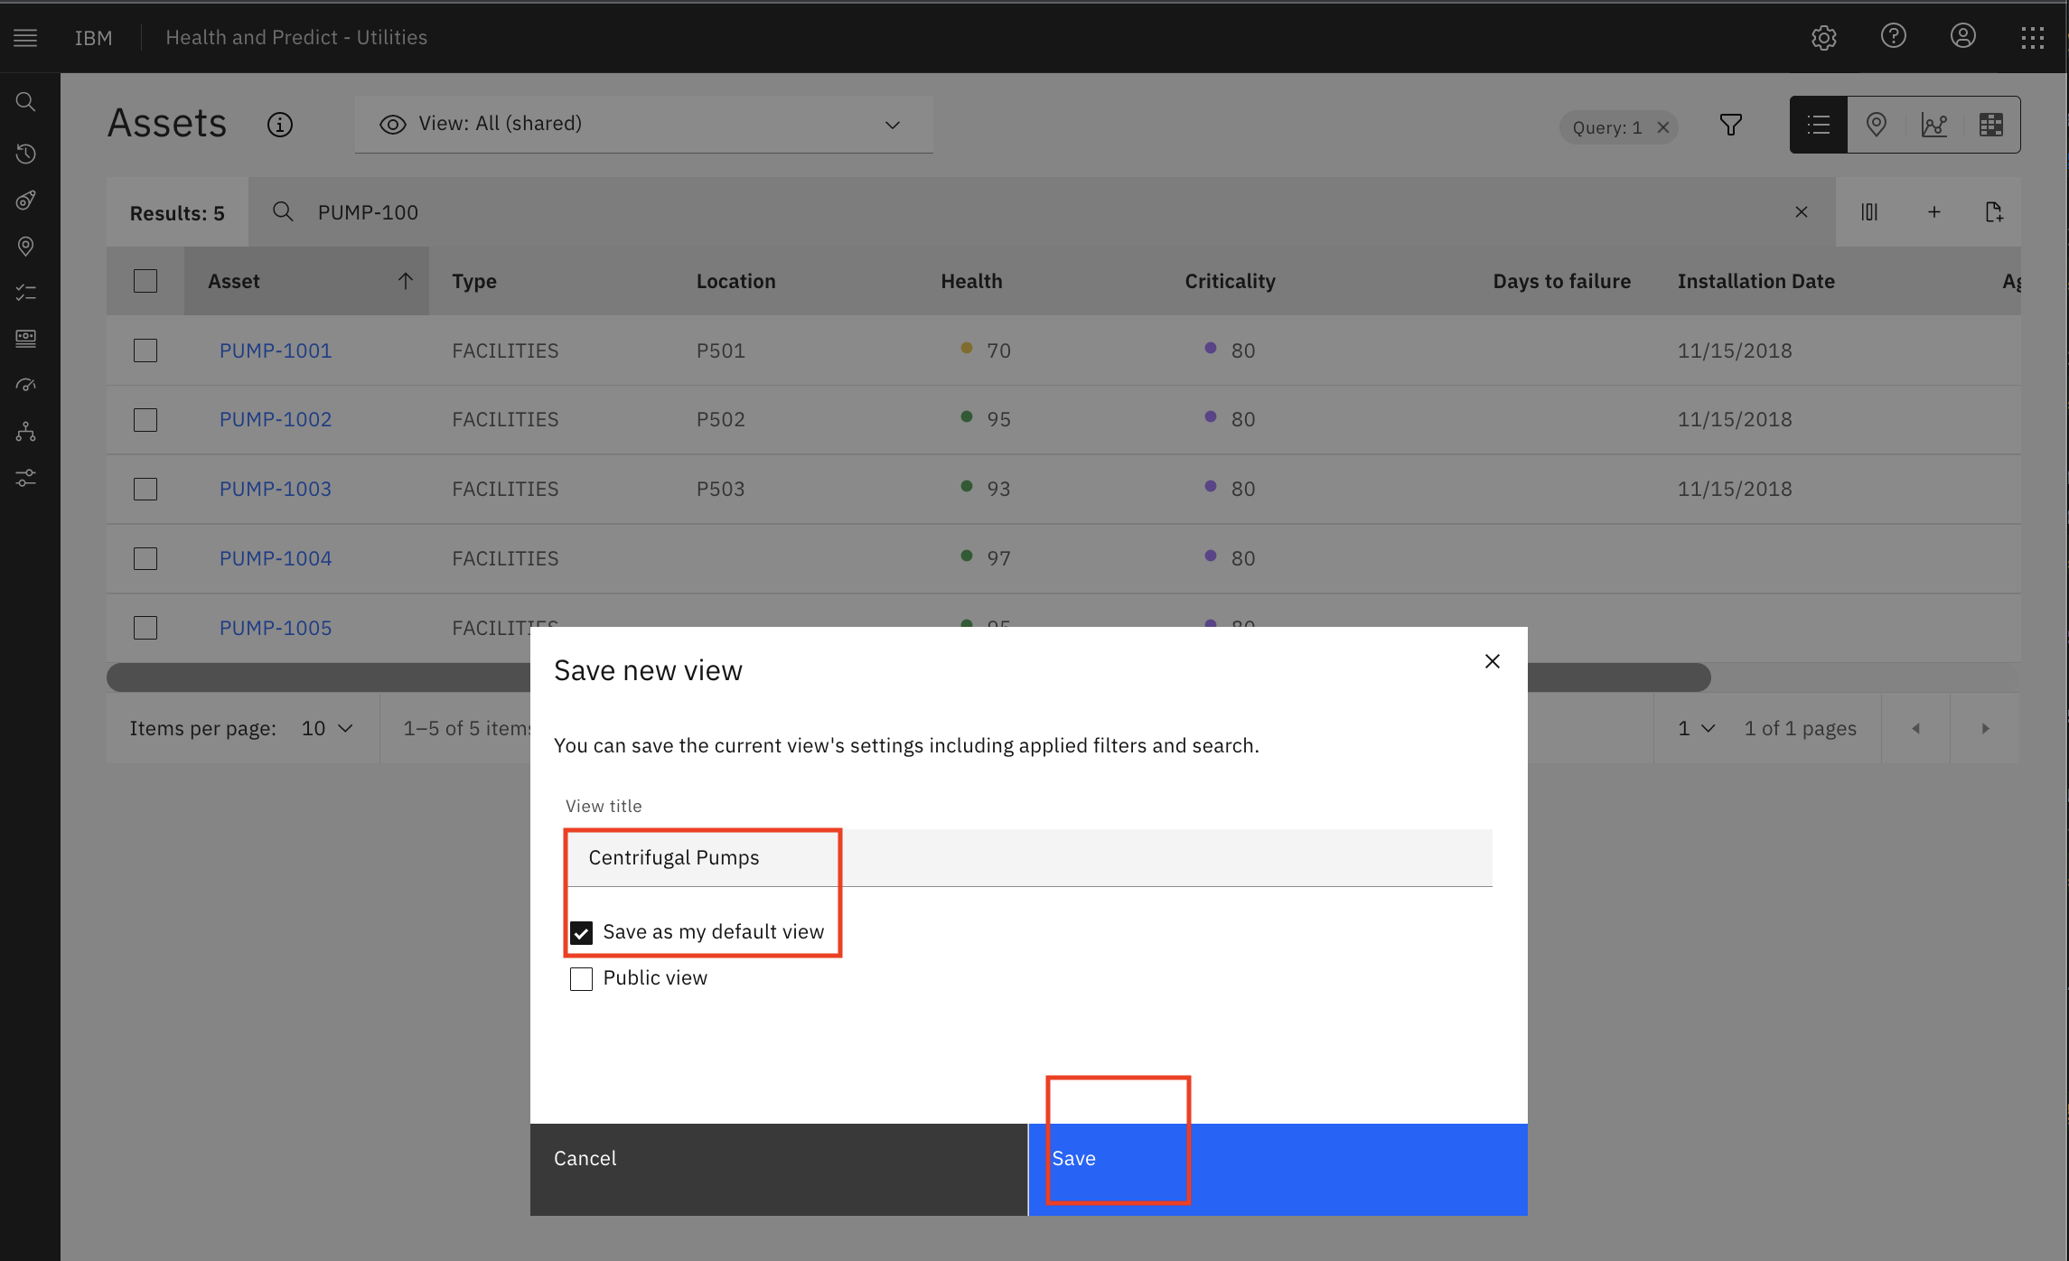Change Items per page dropdown
Viewport: 2069px width, 1261px height.
[x=326, y=728]
